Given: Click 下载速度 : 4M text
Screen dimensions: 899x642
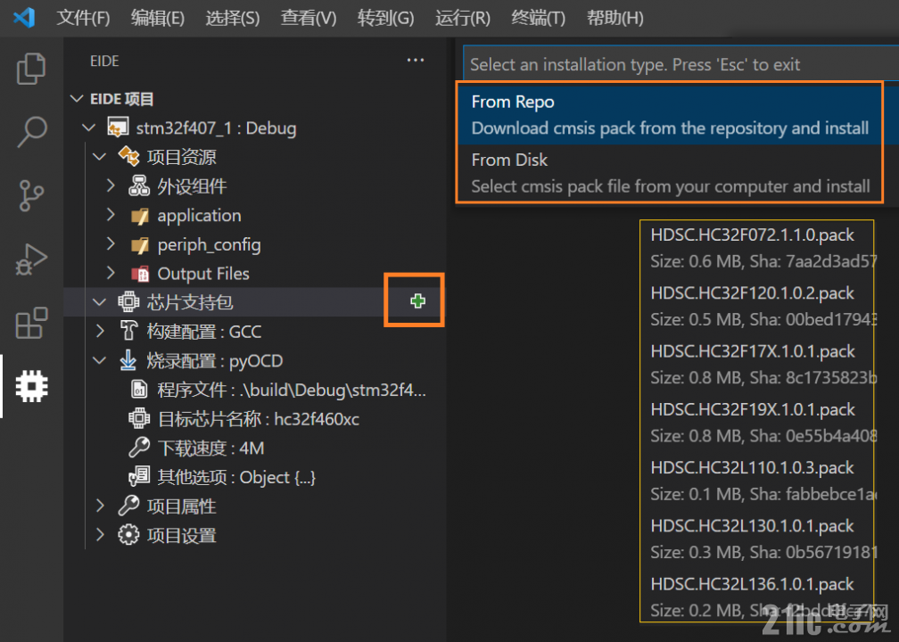Looking at the screenshot, I should [x=210, y=449].
